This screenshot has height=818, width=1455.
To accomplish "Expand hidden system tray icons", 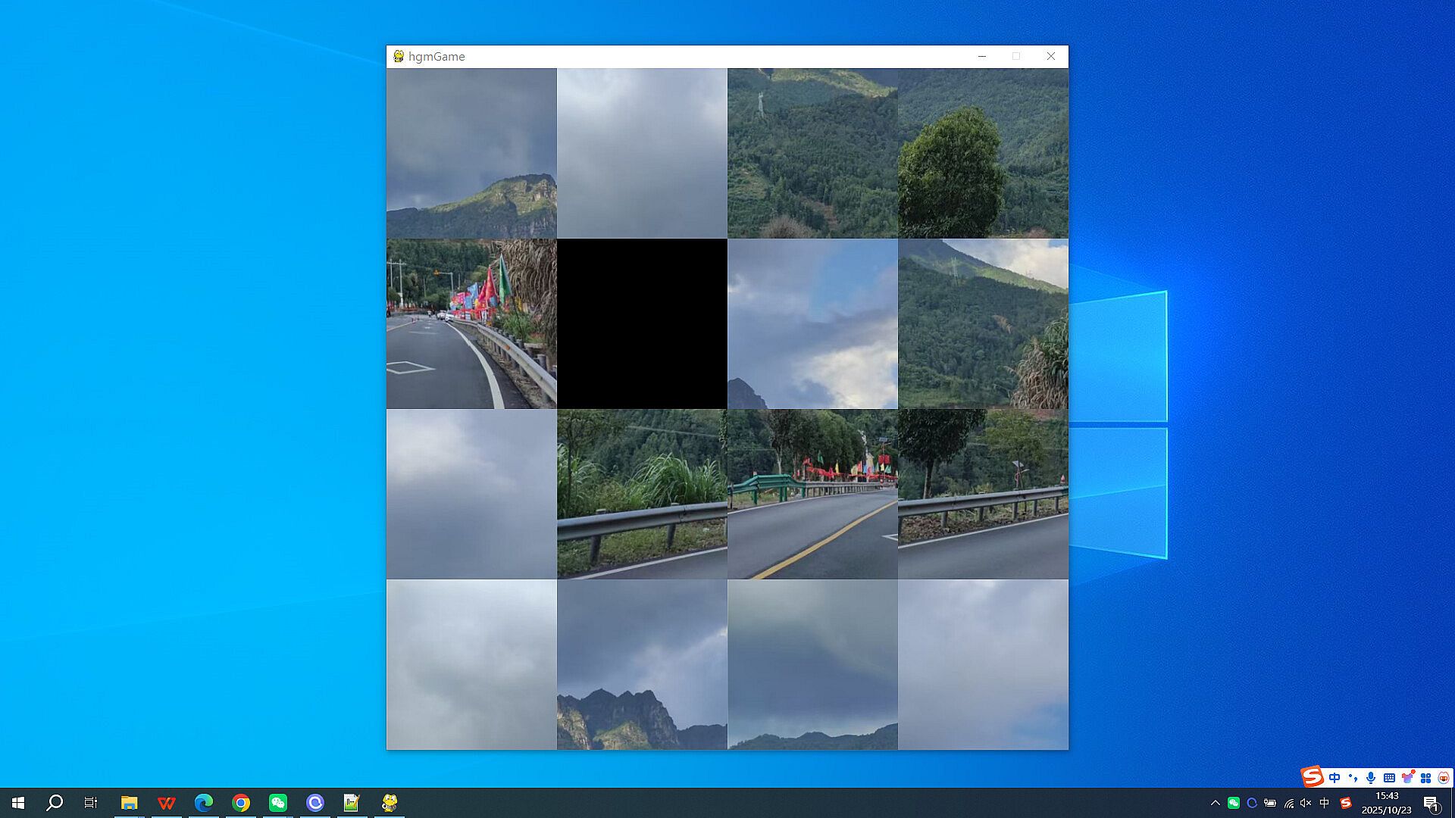I will pos(1216,803).
